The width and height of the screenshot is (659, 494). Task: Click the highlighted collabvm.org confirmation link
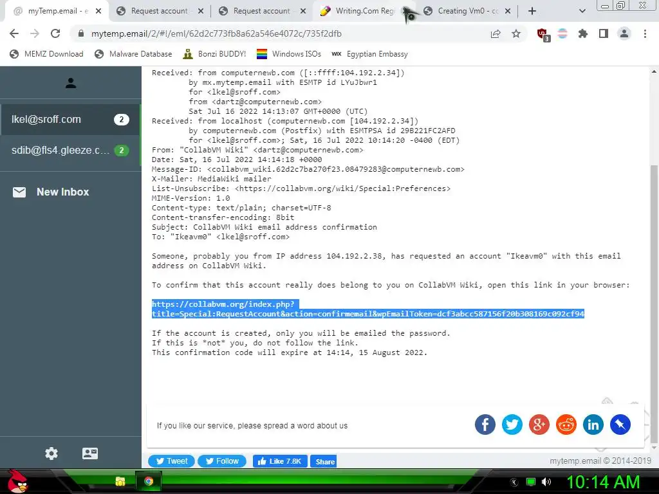(367, 309)
